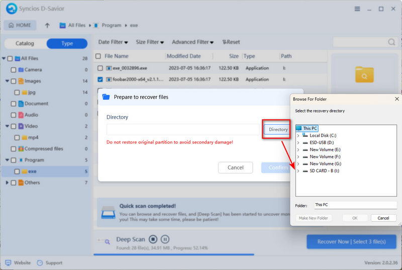The image size is (402, 270).
Task: Click the Directory browse button
Action: (x=278, y=130)
